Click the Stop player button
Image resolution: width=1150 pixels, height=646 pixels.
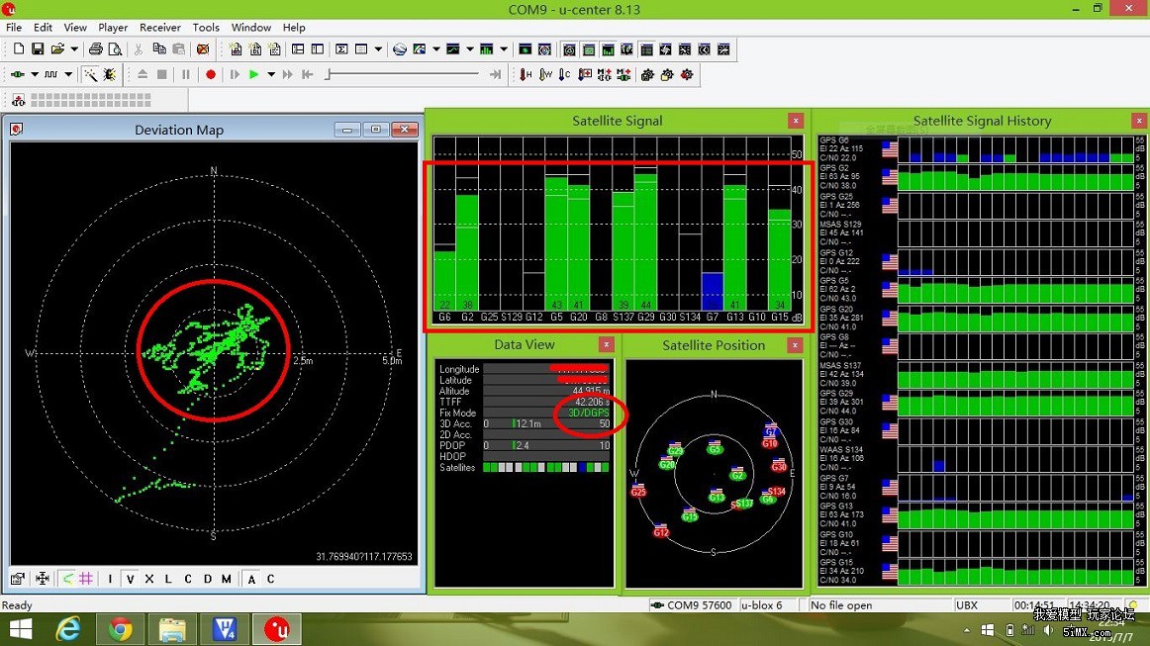(162, 74)
